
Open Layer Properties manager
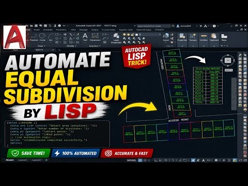coord(116,38)
